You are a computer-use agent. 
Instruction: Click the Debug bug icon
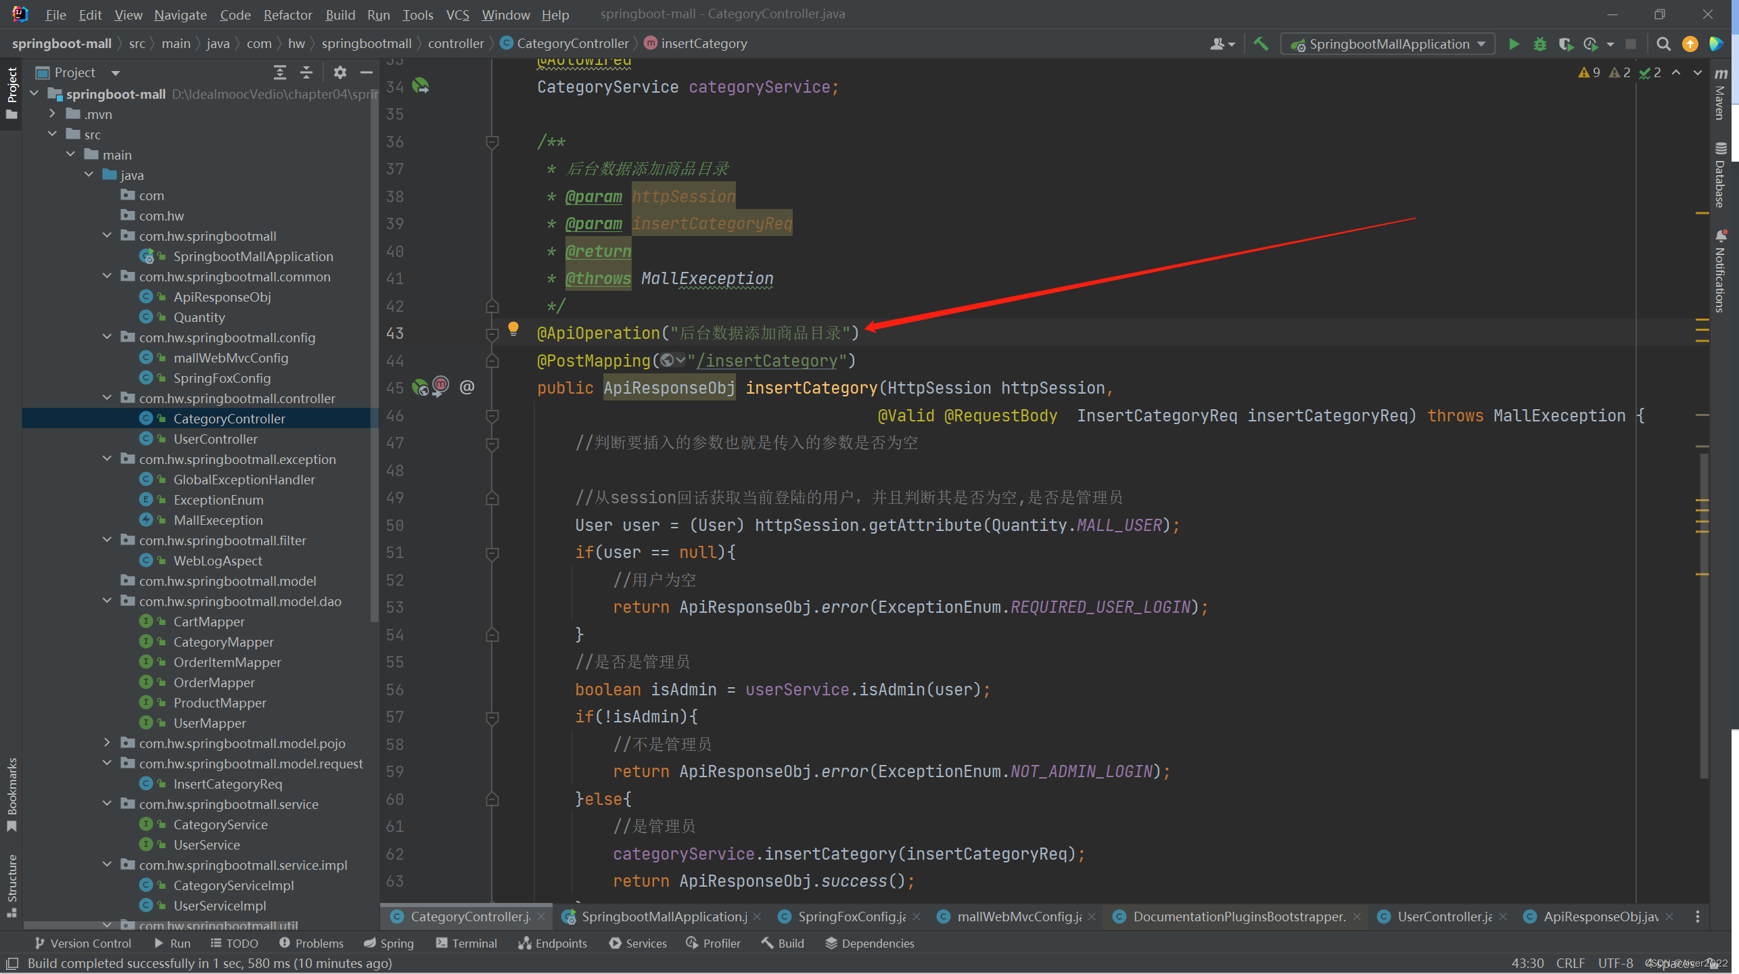[1540, 44]
